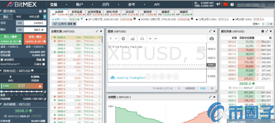Reset the chart view circular arrow
Viewport: 275px width, 123px height.
pyautogui.click(x=162, y=77)
